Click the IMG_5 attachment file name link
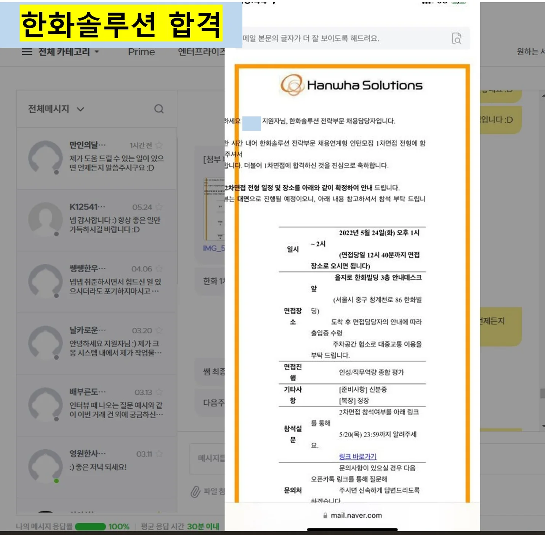Image resolution: width=545 pixels, height=535 pixels. [214, 248]
